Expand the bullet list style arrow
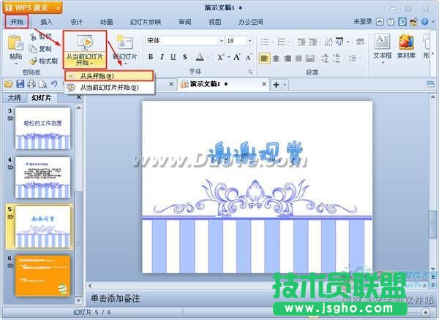The height and width of the screenshot is (320, 439). coord(272,42)
